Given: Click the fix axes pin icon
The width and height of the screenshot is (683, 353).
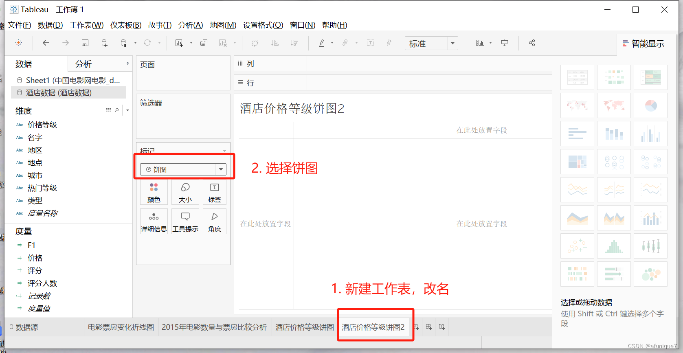Looking at the screenshot, I should [389, 43].
